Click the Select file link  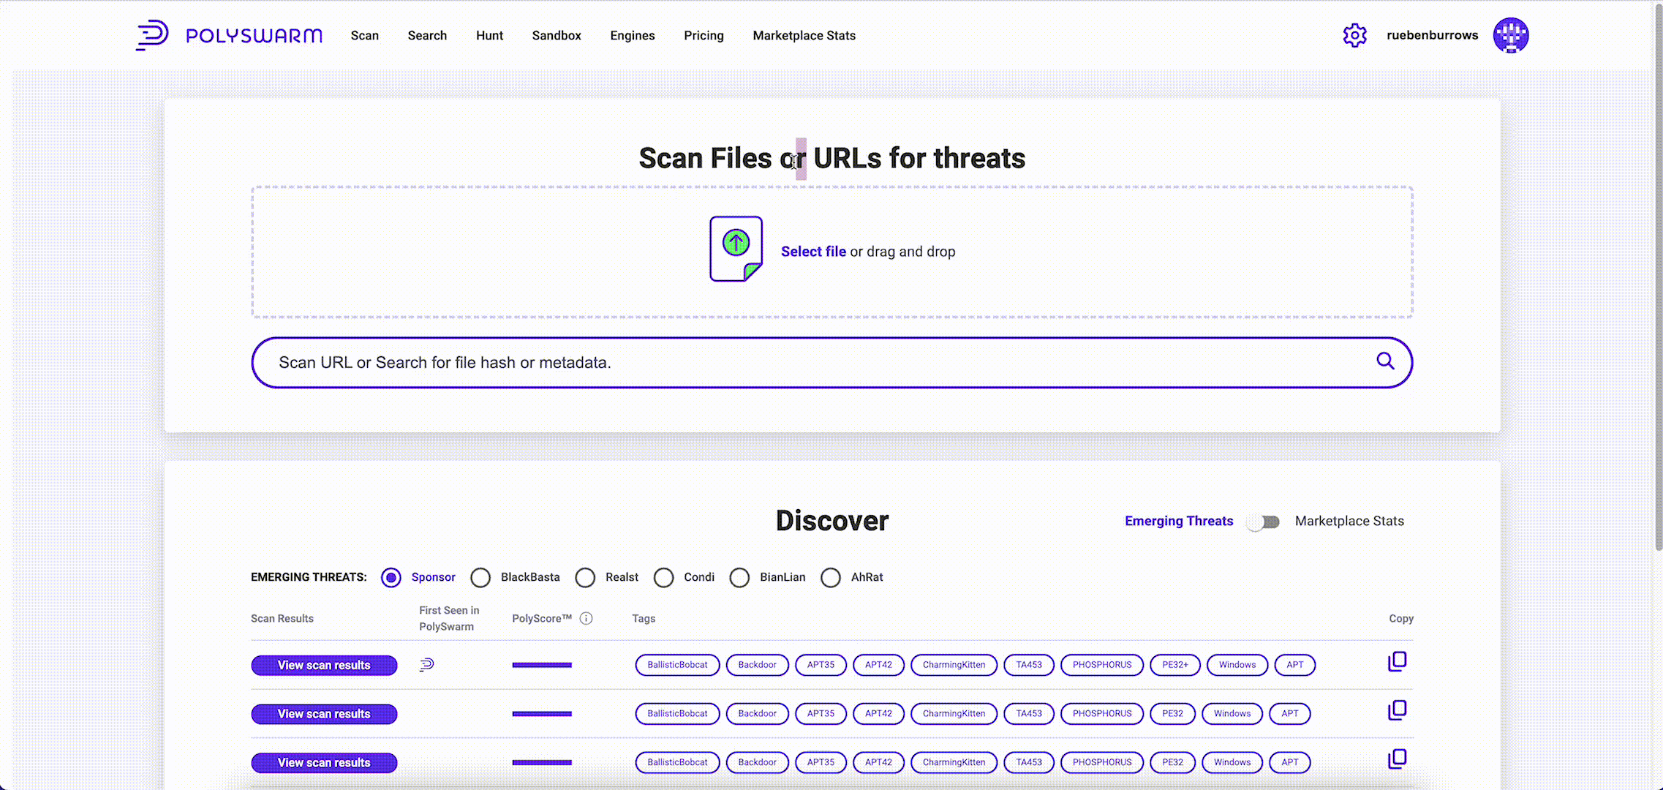tap(813, 252)
